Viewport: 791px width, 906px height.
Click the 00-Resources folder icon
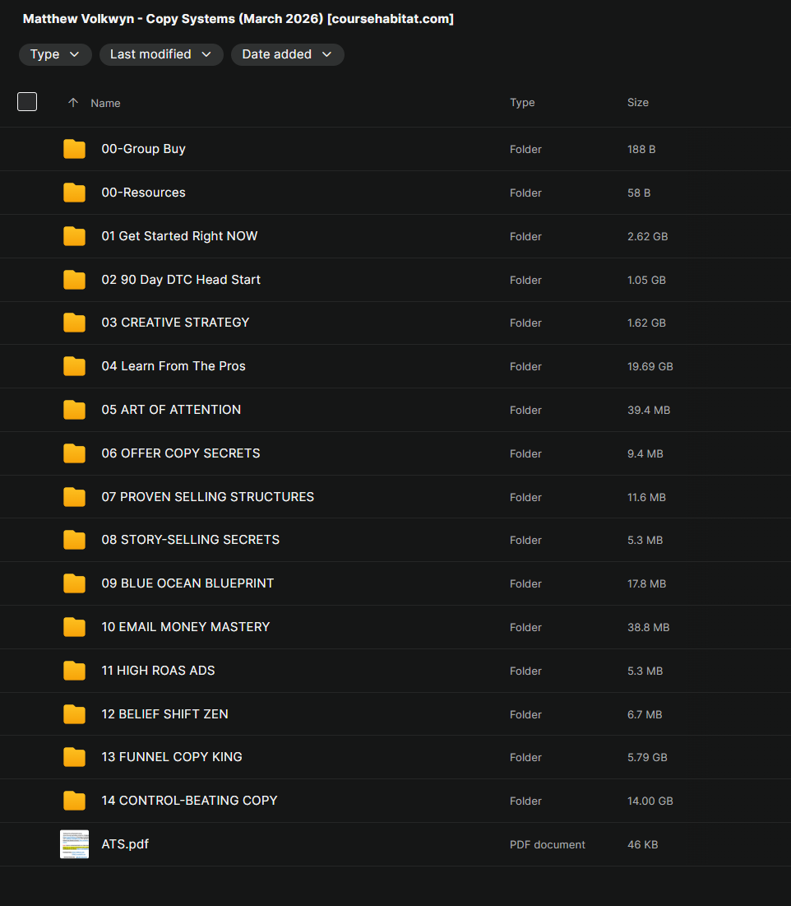tap(75, 193)
